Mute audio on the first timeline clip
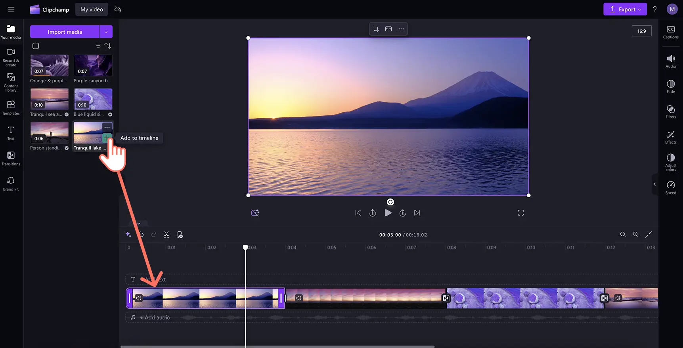 point(139,298)
